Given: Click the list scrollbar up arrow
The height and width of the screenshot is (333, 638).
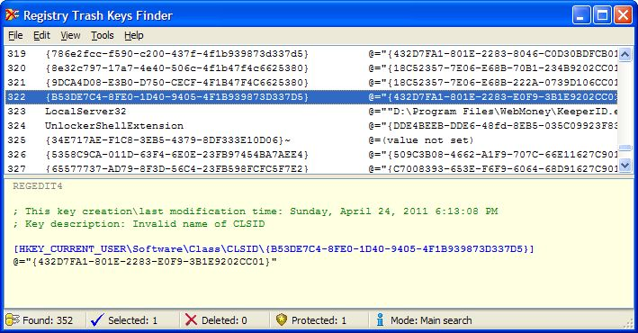Looking at the screenshot, I should pyautogui.click(x=625, y=54).
